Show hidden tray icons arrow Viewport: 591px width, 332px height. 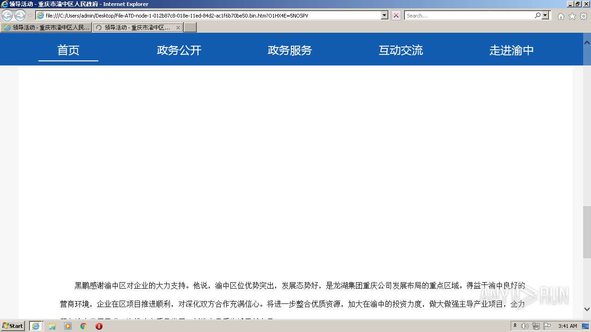[515, 326]
